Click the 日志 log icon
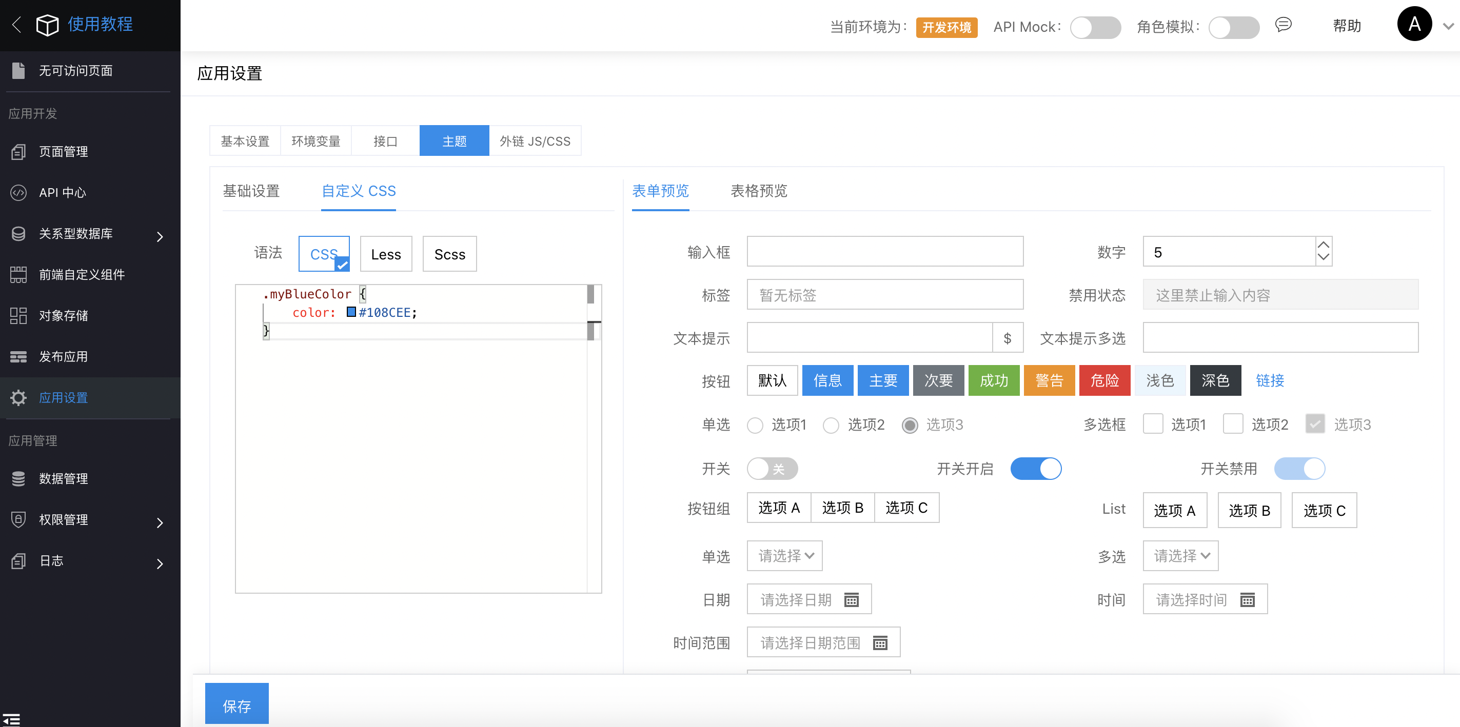The width and height of the screenshot is (1460, 727). point(18,560)
